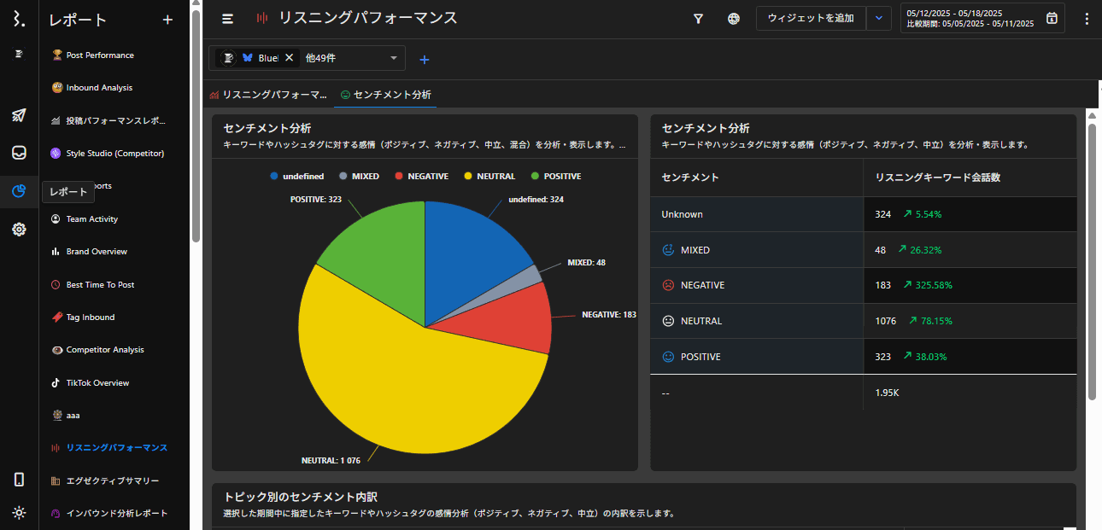This screenshot has height=530, width=1102.
Task: Click the plus icon to add report
Action: pos(167,20)
